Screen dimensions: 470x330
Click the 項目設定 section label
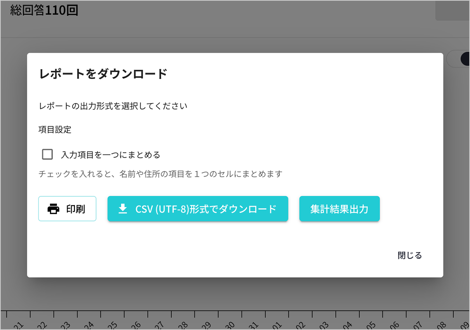(55, 130)
